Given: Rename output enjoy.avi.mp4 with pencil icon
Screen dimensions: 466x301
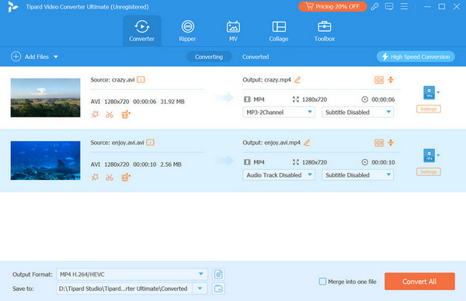Looking at the screenshot, I should click(307, 143).
